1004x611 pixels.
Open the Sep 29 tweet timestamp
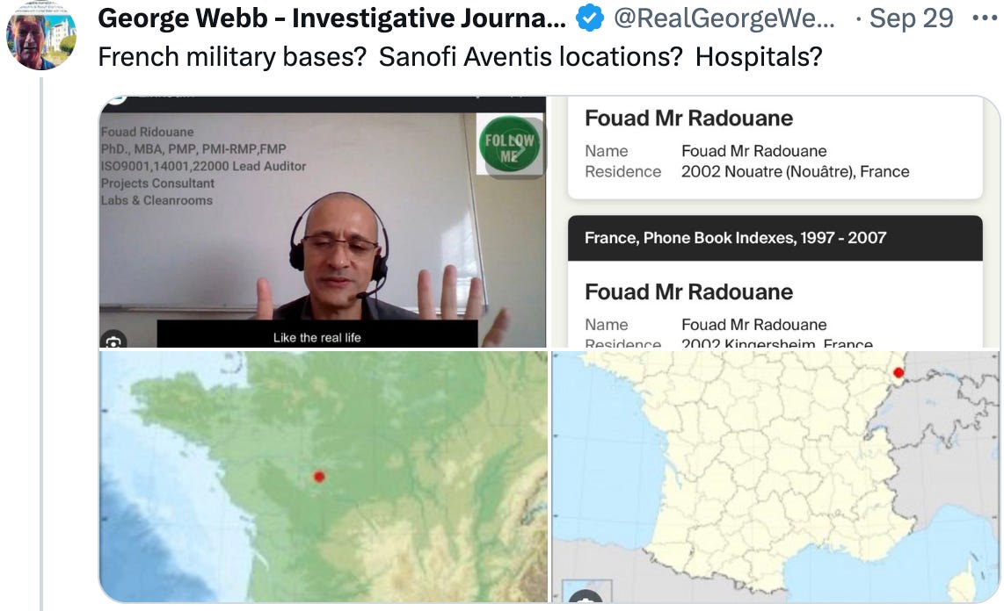click(x=911, y=18)
